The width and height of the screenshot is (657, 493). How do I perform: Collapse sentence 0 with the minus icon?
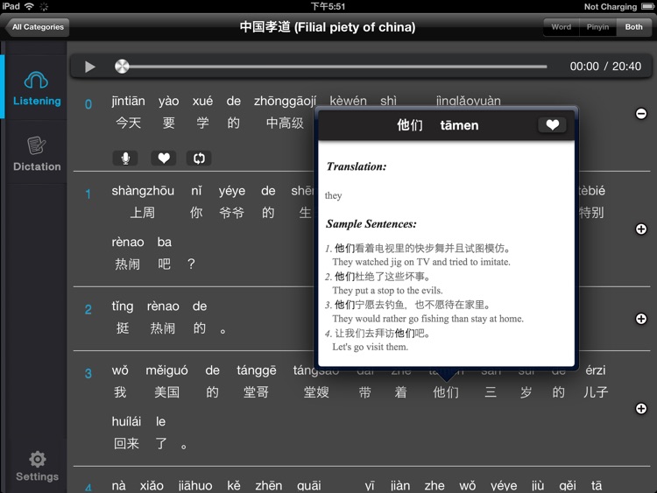641,114
